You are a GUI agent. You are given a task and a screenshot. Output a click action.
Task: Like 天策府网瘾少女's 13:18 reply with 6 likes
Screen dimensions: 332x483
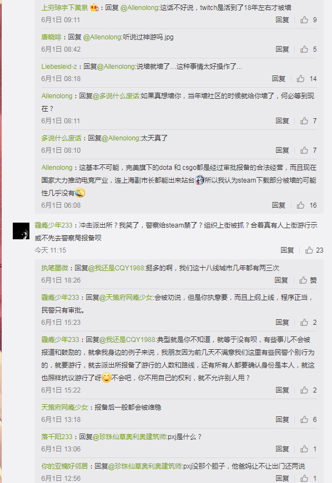click(x=304, y=420)
